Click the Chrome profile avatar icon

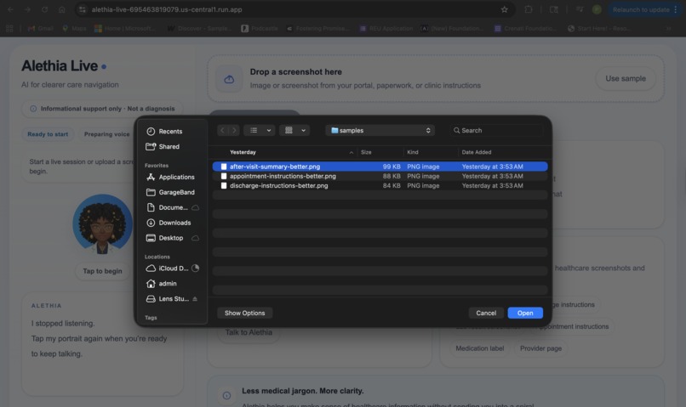pos(597,9)
